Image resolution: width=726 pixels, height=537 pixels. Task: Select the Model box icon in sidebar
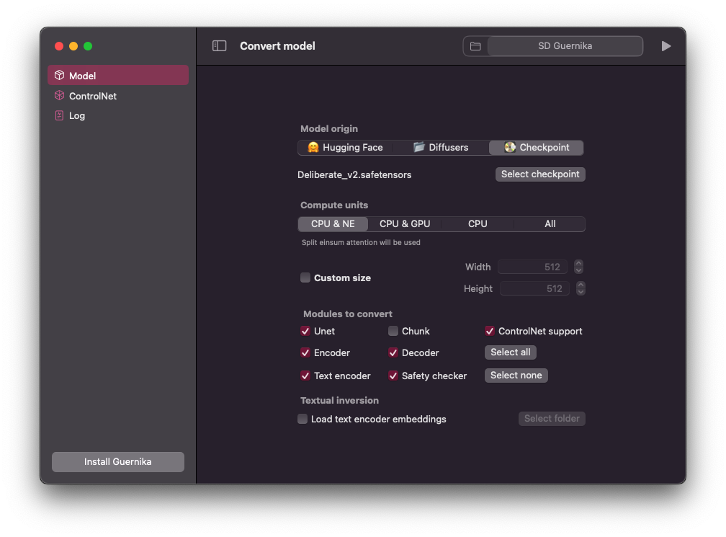click(x=58, y=74)
